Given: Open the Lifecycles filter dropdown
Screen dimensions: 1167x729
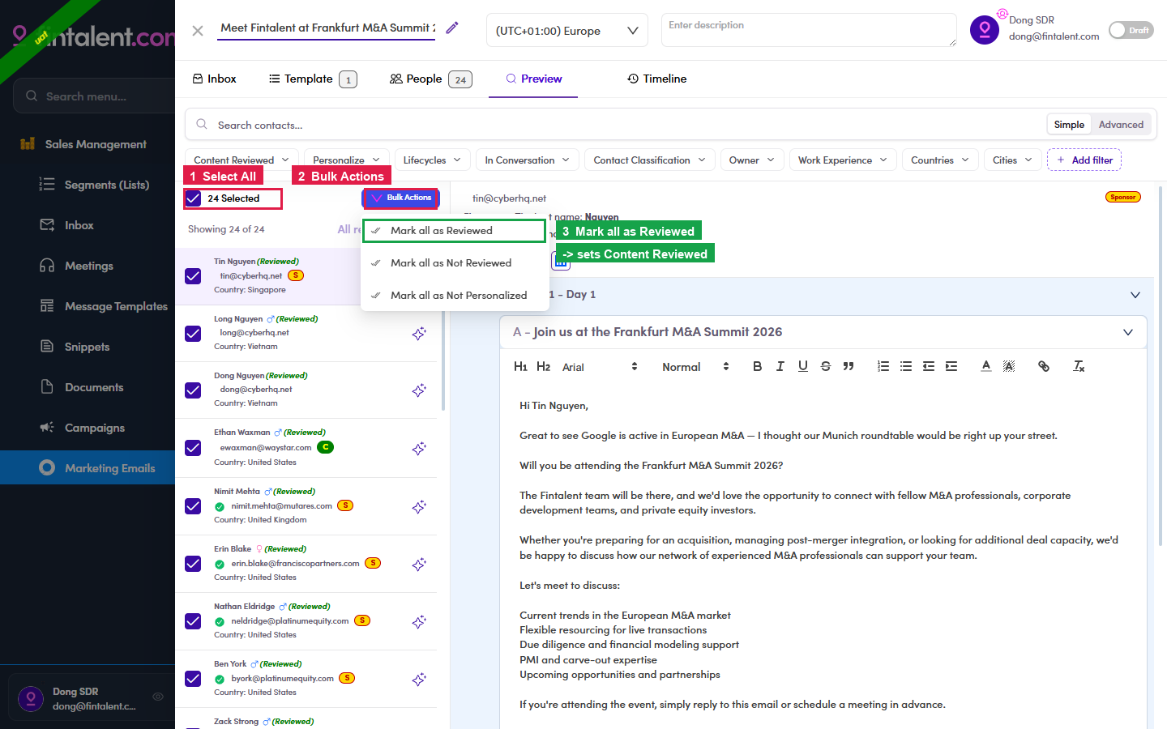Looking at the screenshot, I should [432, 160].
